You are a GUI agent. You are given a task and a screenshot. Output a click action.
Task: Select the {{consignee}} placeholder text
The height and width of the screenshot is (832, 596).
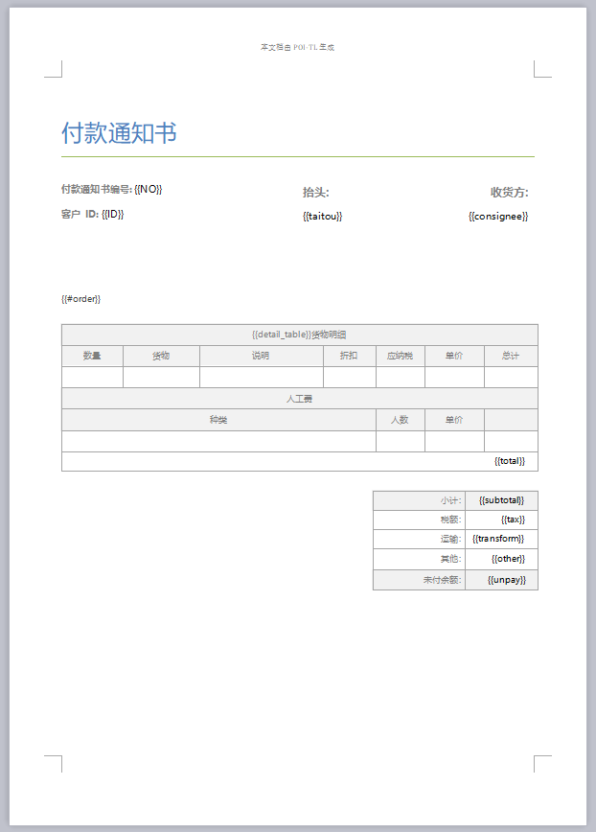498,217
